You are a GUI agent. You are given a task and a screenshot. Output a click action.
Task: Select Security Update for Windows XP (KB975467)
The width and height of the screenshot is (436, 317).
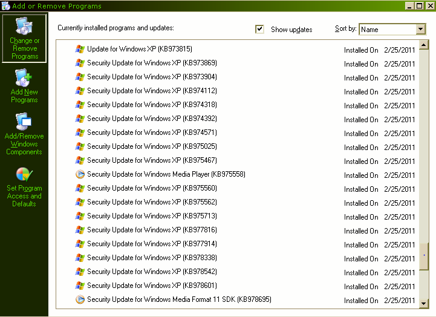(x=152, y=160)
